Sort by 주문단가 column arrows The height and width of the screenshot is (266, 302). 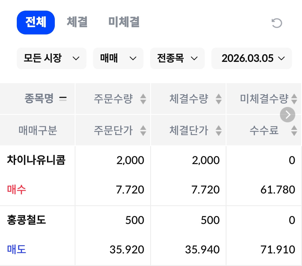[x=143, y=130]
